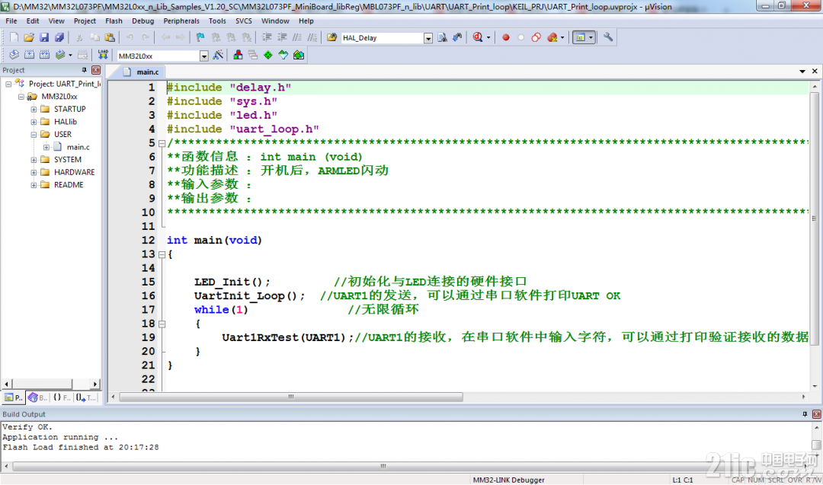
Task: Open the File menu
Action: (11, 21)
